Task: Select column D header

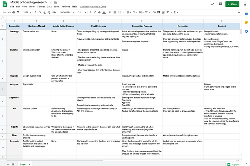Action: 99,21
